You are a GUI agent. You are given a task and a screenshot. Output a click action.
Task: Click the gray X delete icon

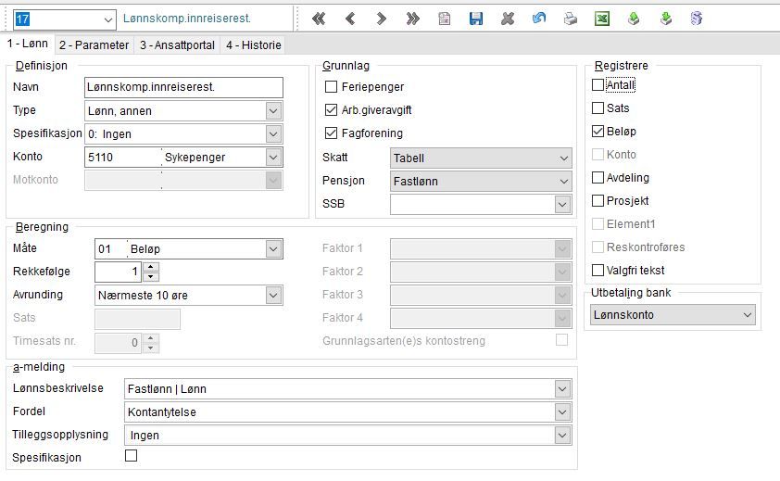pyautogui.click(x=508, y=19)
